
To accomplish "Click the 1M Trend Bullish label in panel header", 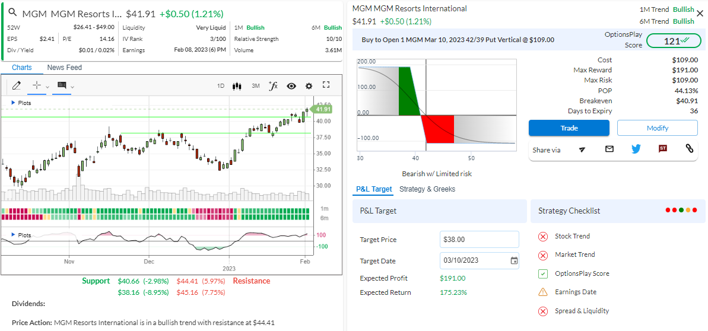I will pyautogui.click(x=667, y=9).
